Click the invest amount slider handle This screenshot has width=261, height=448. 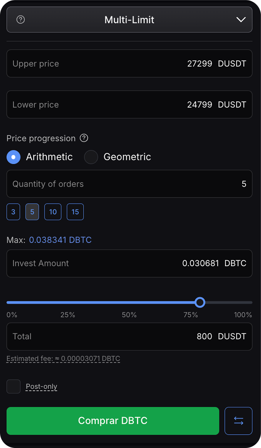click(x=200, y=302)
